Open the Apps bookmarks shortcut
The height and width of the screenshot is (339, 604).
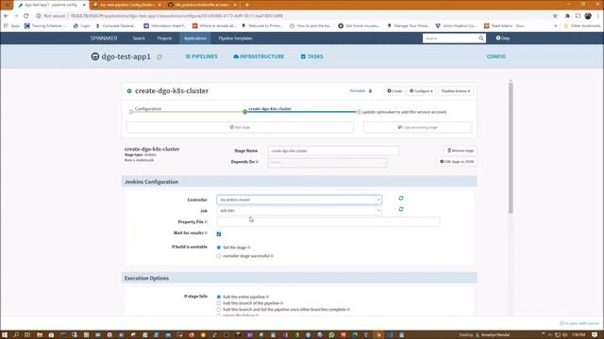[11, 25]
